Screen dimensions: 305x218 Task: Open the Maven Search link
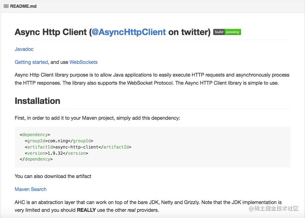[x=30, y=189]
